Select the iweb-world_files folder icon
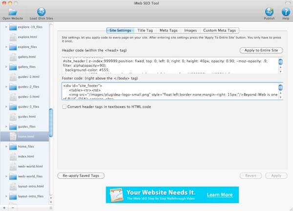 [x=13, y=176]
